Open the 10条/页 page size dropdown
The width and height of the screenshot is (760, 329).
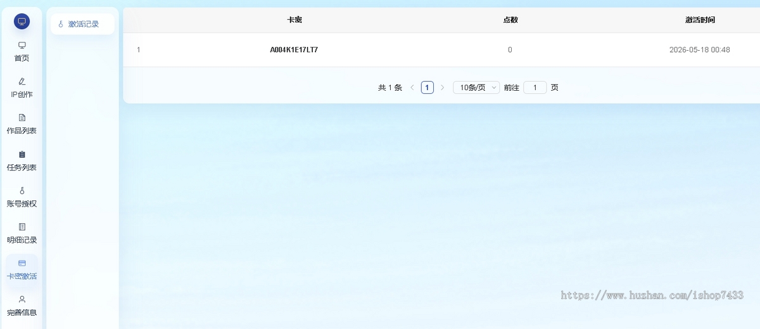click(x=476, y=87)
